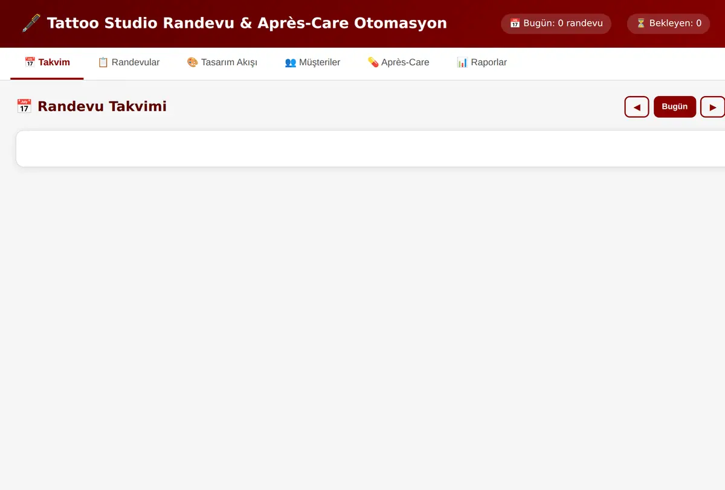Open the Takvim tab
This screenshot has width=725, height=490.
pyautogui.click(x=47, y=63)
